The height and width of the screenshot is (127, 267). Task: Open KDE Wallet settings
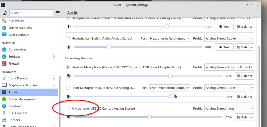pos(29,21)
